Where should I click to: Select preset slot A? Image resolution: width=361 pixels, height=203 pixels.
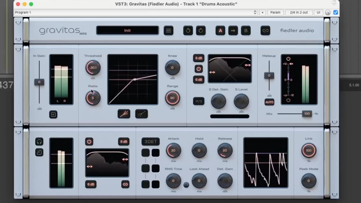[220, 30]
